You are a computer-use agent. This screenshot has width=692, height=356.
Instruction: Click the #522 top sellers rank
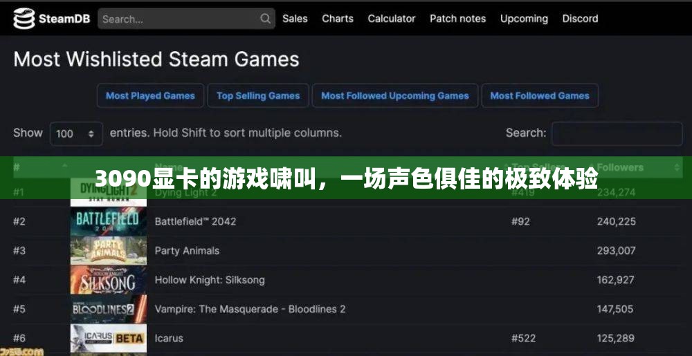pos(523,339)
